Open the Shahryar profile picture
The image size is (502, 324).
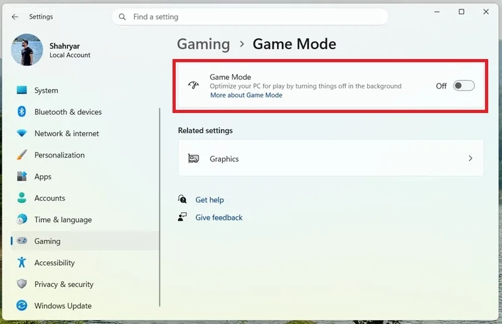[27, 50]
